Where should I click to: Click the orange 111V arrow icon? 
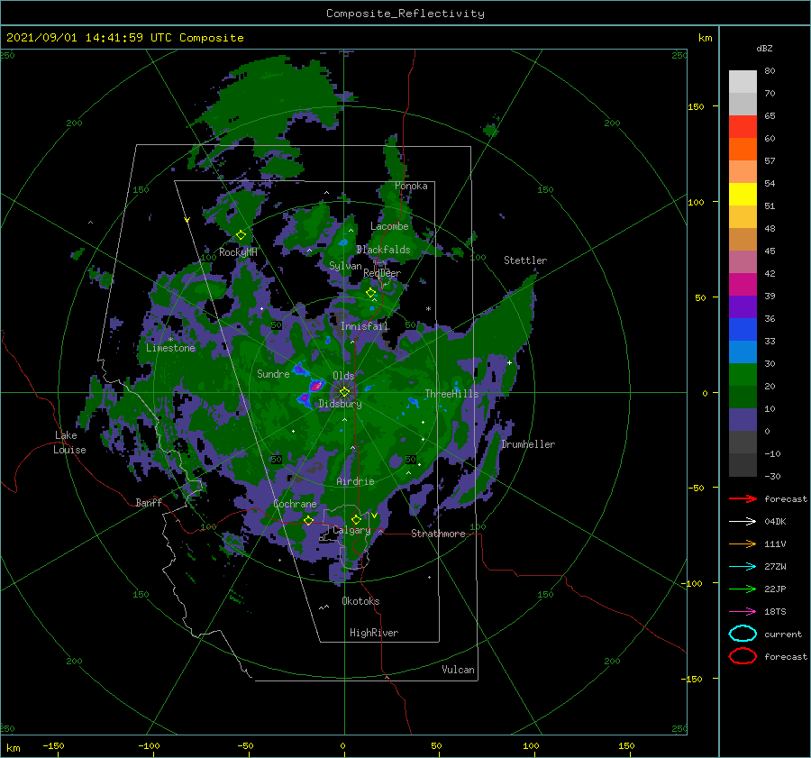743,543
